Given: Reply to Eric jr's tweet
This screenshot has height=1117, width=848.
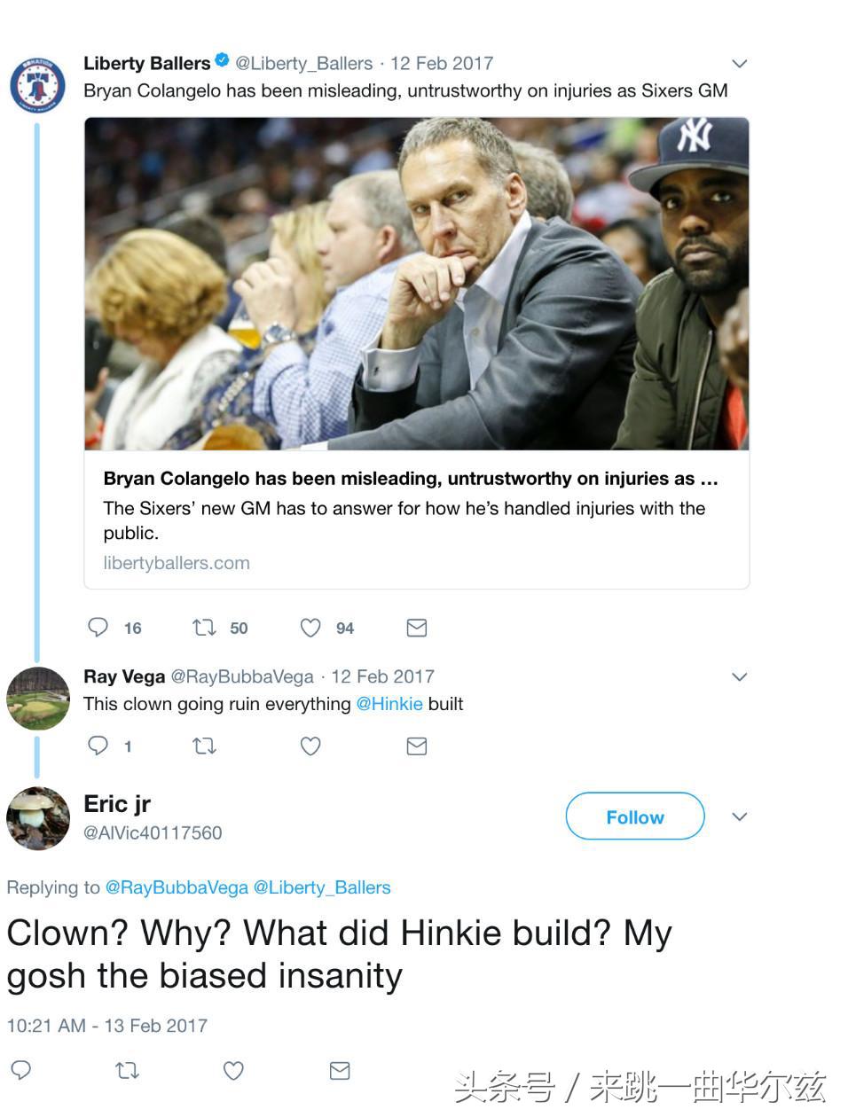Looking at the screenshot, I should [x=20, y=1071].
